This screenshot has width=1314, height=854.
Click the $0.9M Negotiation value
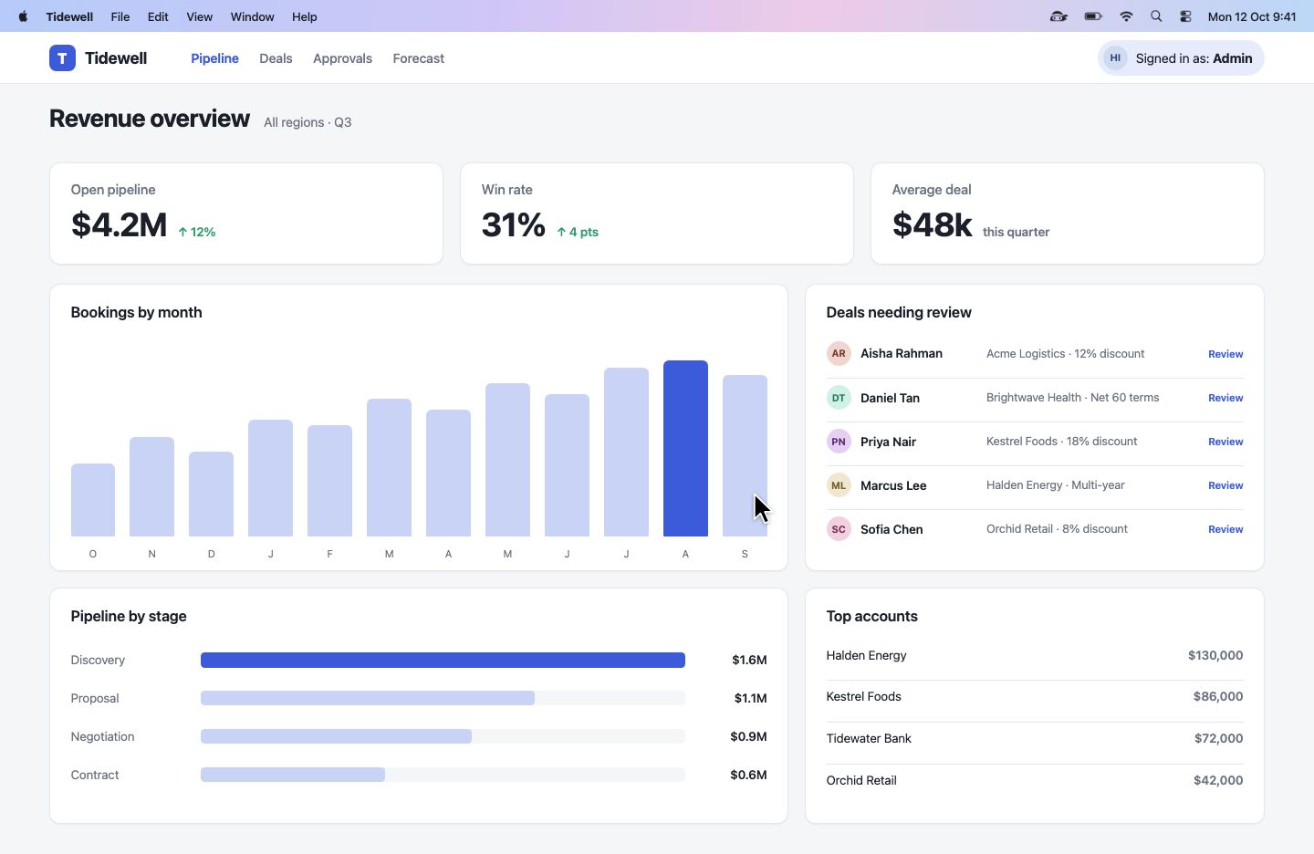point(748,736)
